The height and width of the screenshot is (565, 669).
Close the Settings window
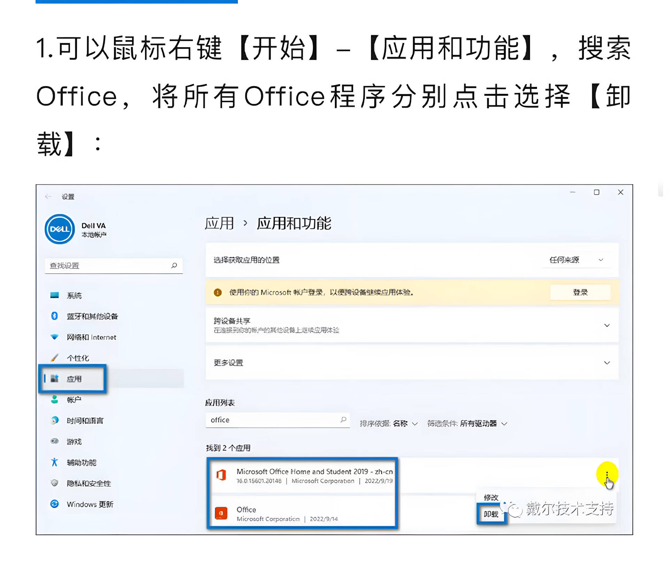(x=621, y=192)
